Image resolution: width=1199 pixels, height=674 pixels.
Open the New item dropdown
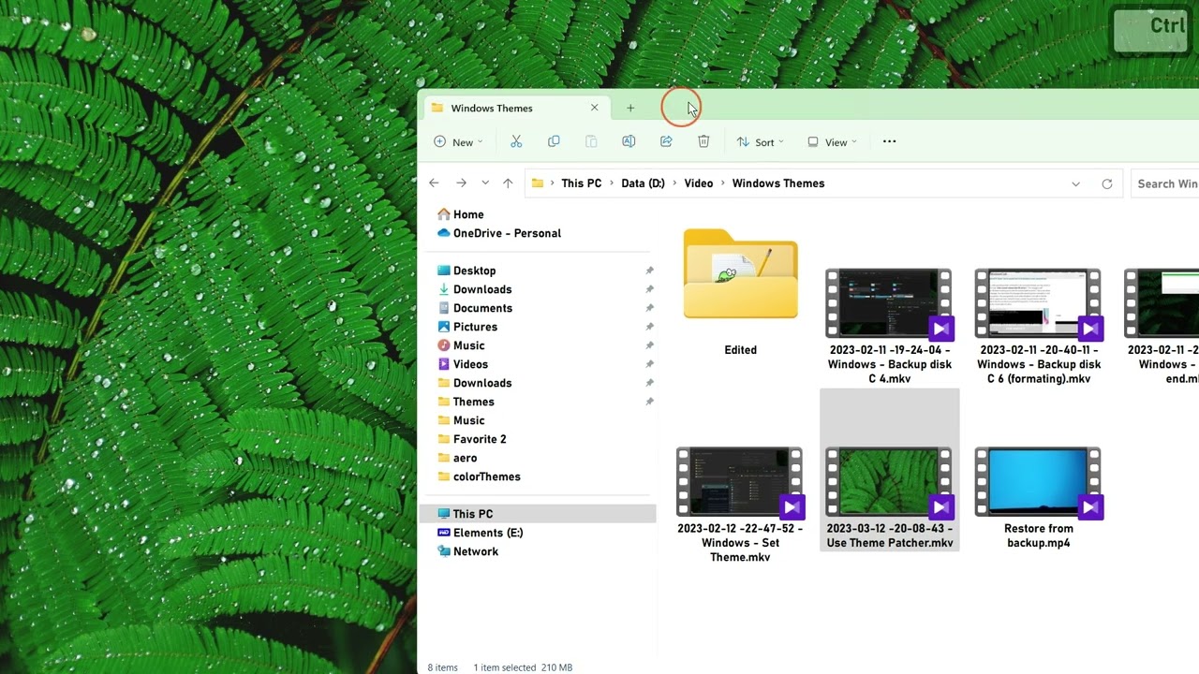[x=458, y=142]
